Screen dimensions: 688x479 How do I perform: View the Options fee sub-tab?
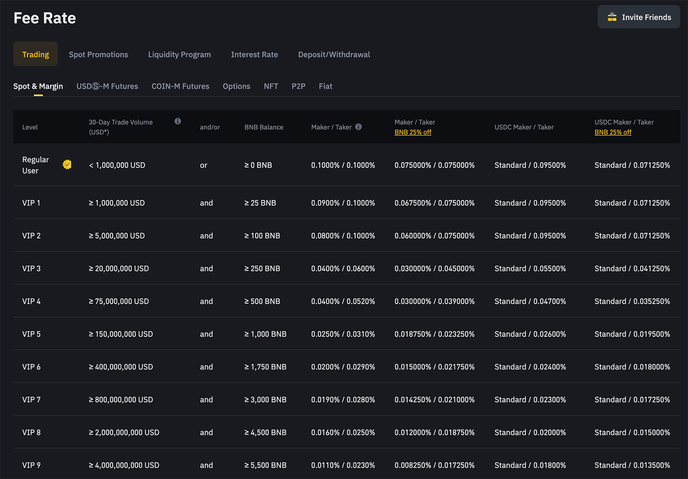coord(236,86)
